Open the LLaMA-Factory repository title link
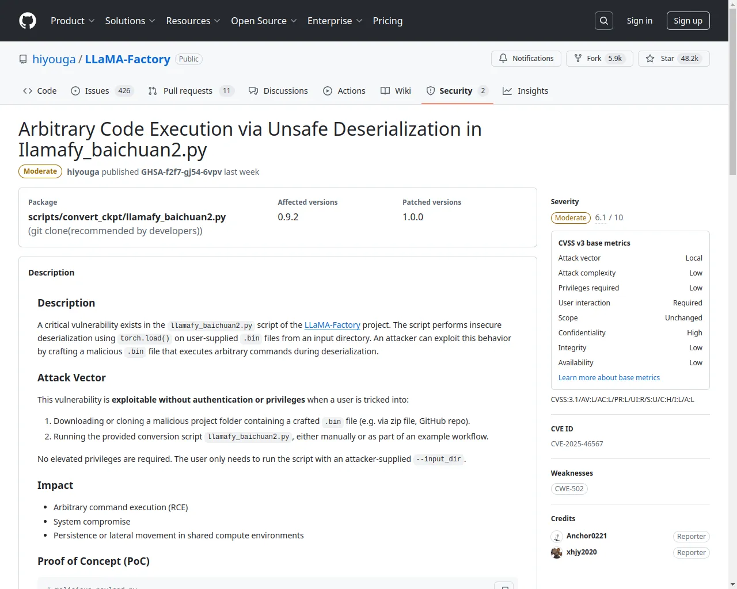The image size is (737, 589). click(128, 59)
